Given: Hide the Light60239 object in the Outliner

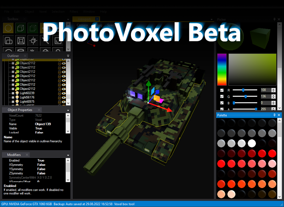Looking at the screenshot, I should (x=64, y=93).
